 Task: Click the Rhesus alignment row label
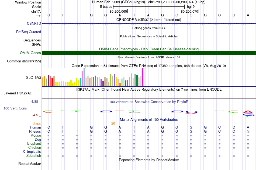click(35, 131)
